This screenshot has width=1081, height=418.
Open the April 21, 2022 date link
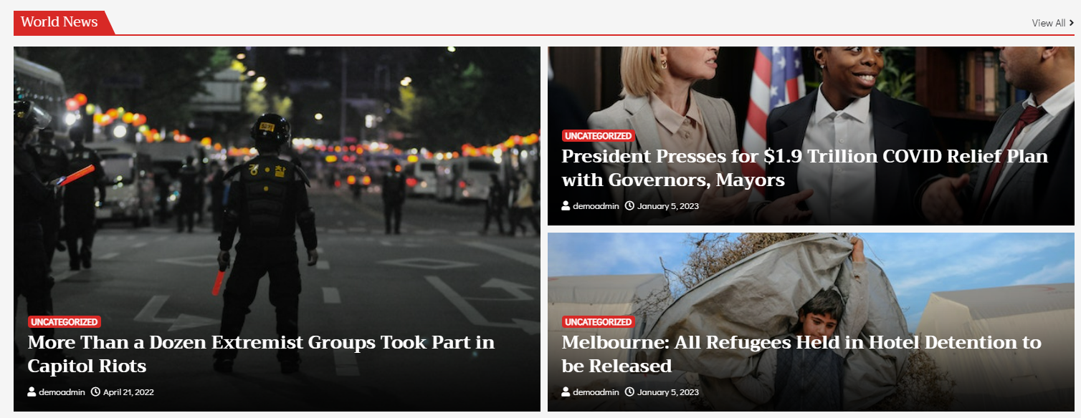(128, 392)
